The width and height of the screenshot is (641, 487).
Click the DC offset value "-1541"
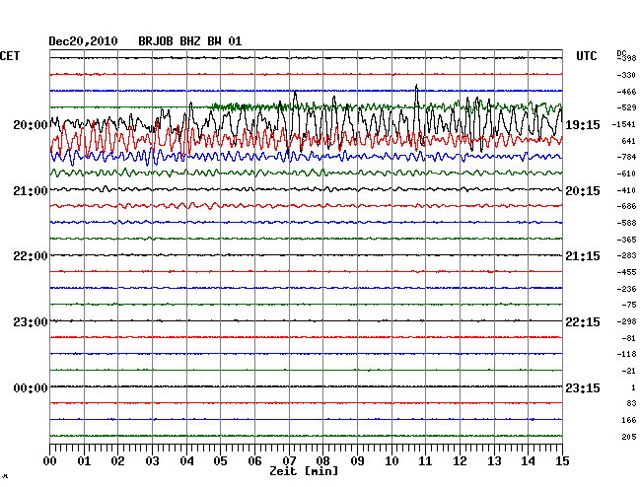point(624,124)
